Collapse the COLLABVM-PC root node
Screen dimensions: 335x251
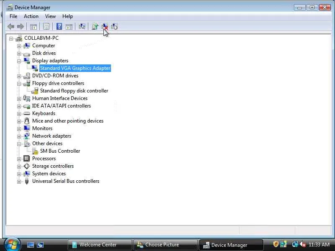point(11,38)
